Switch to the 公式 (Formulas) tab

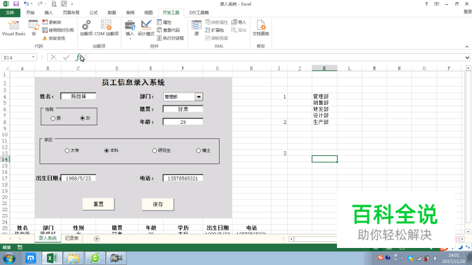point(93,13)
